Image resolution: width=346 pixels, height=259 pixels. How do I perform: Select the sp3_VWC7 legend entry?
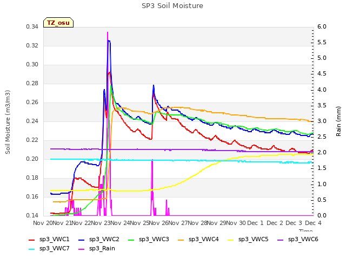coord(49,249)
